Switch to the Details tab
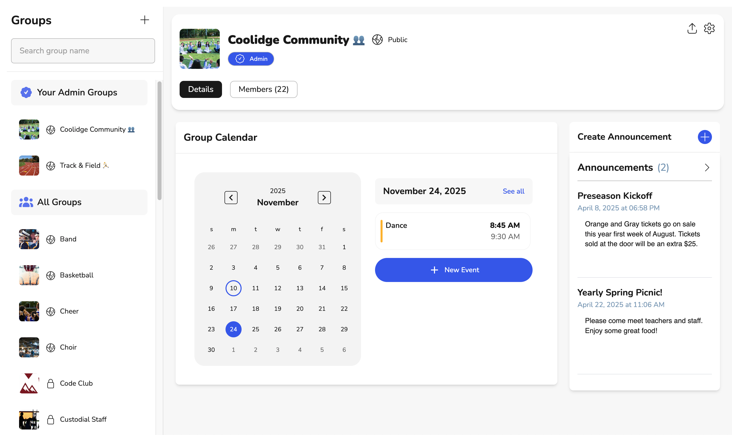Viewport: 732px width, 435px height. coord(200,89)
